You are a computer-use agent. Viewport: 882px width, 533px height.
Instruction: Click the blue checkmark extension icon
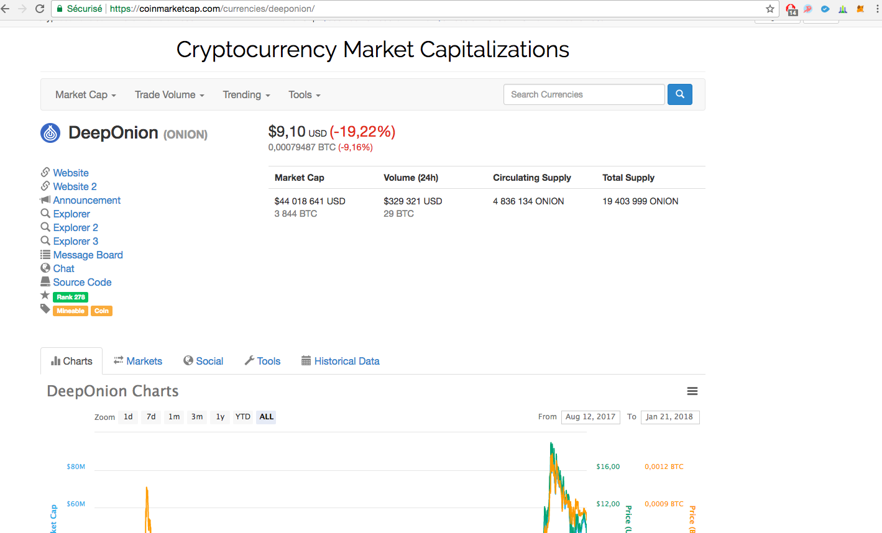[825, 9]
